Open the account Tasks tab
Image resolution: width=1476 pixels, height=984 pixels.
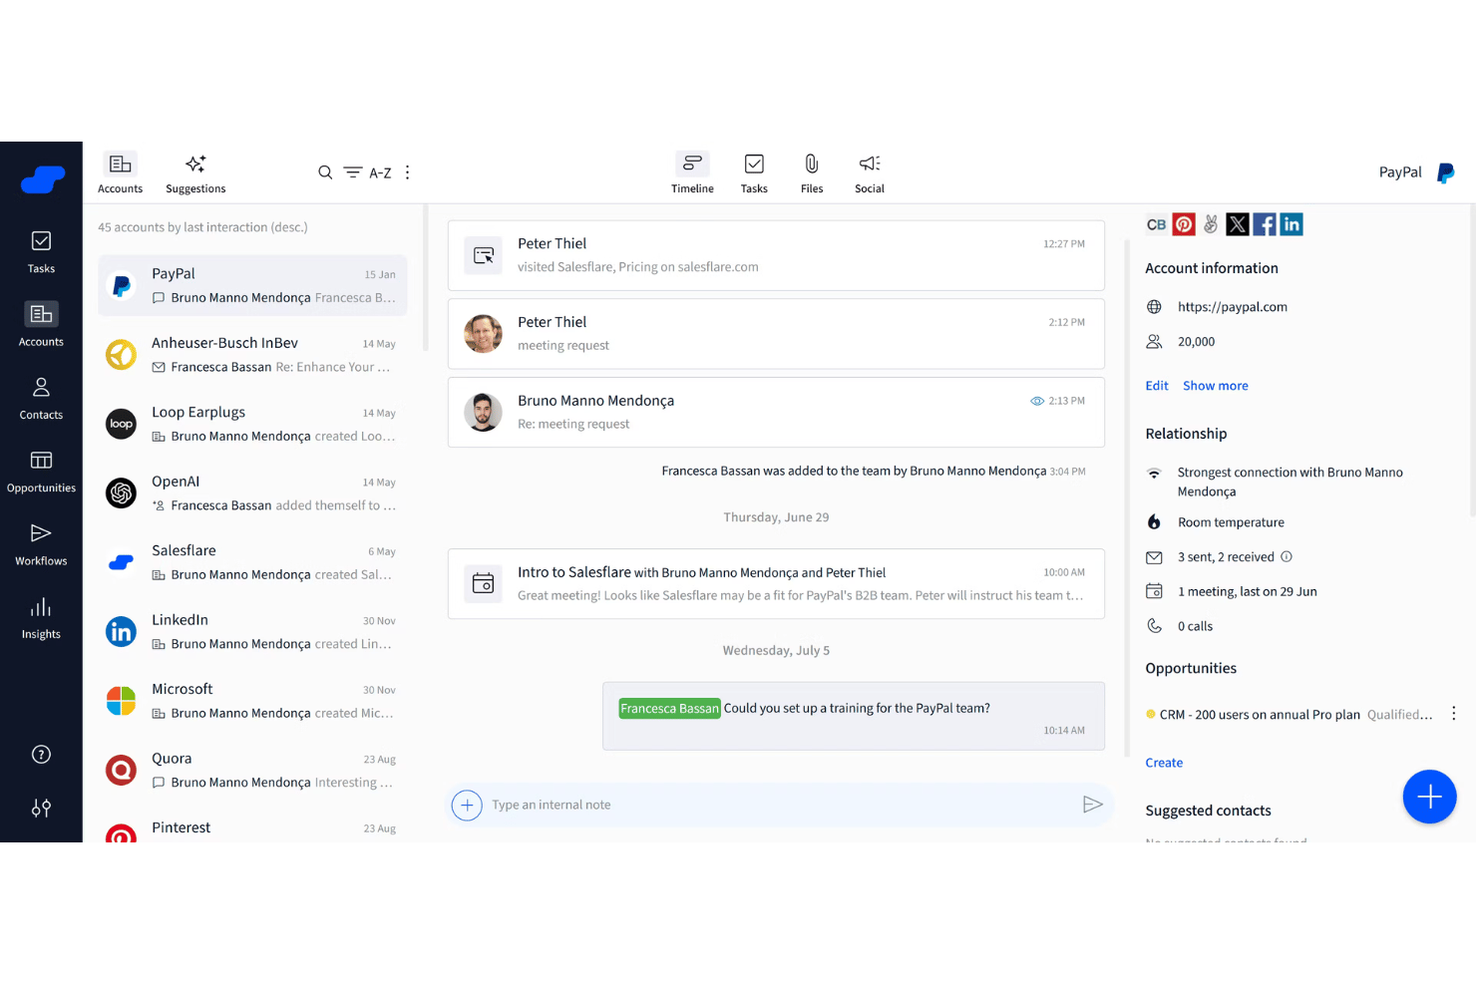click(x=754, y=173)
